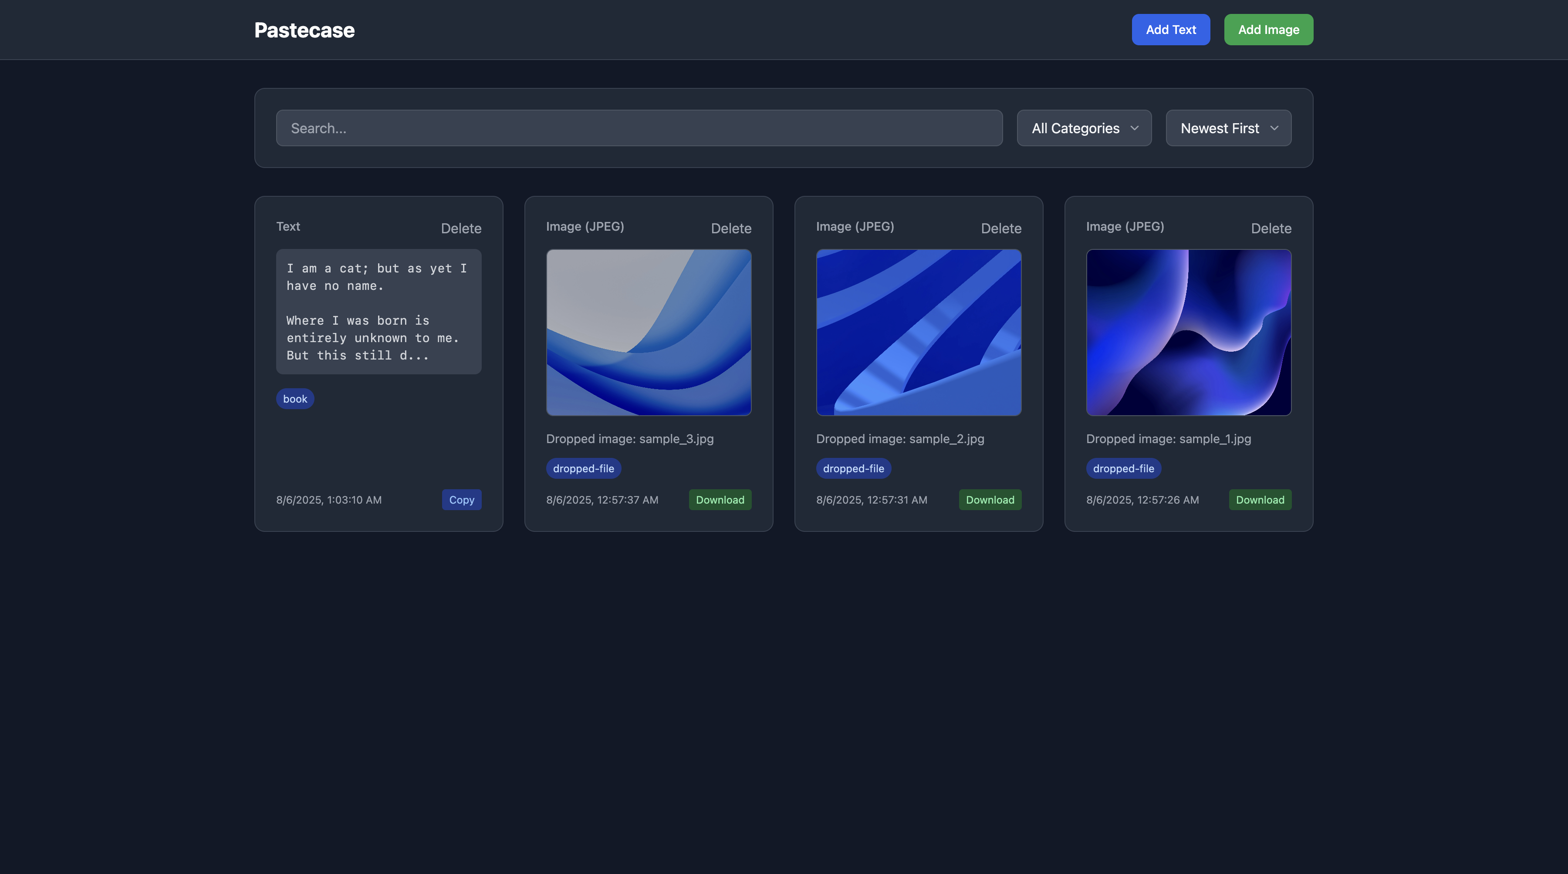Open the Newest First sort dropdown
1568x874 pixels.
pyautogui.click(x=1228, y=128)
